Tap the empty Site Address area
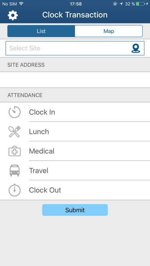The image size is (150, 266). click(x=75, y=80)
